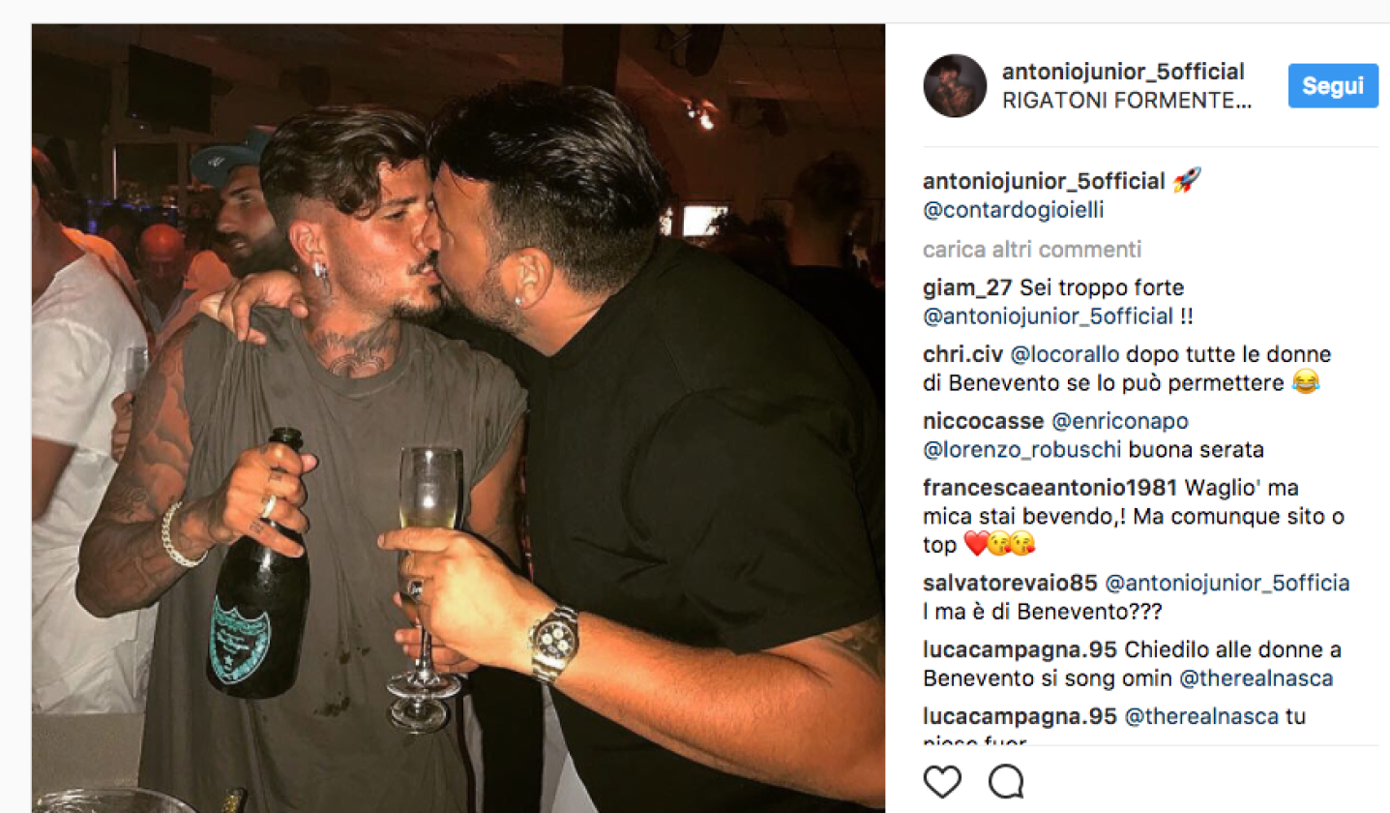Open antoniojunior_5official profile avatar
The height and width of the screenshot is (813, 1390).
(955, 86)
